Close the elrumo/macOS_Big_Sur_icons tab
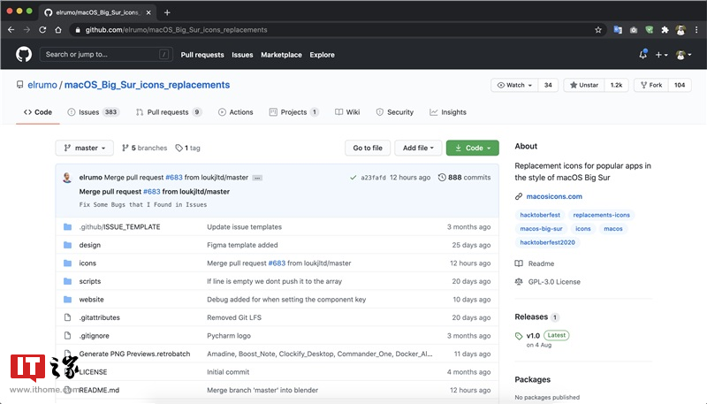 pos(148,12)
